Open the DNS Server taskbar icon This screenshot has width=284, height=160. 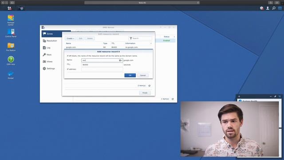click(21, 8)
